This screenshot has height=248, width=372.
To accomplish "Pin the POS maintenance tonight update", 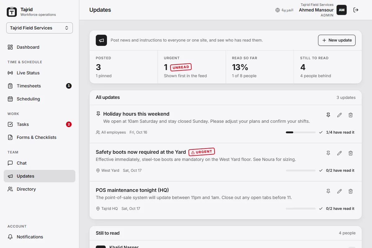I will (x=328, y=191).
